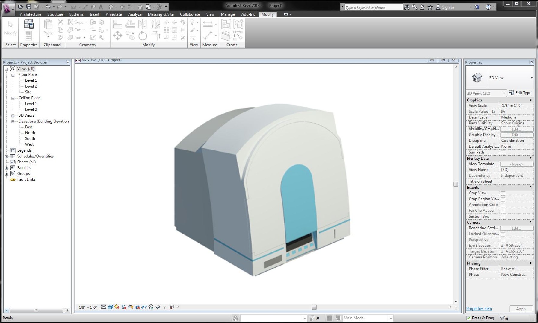The image size is (538, 323).
Task: Click the Edit Type button
Action: pyautogui.click(x=520, y=93)
